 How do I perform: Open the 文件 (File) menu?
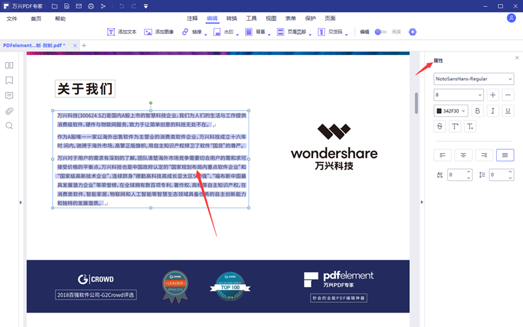[x=12, y=18]
